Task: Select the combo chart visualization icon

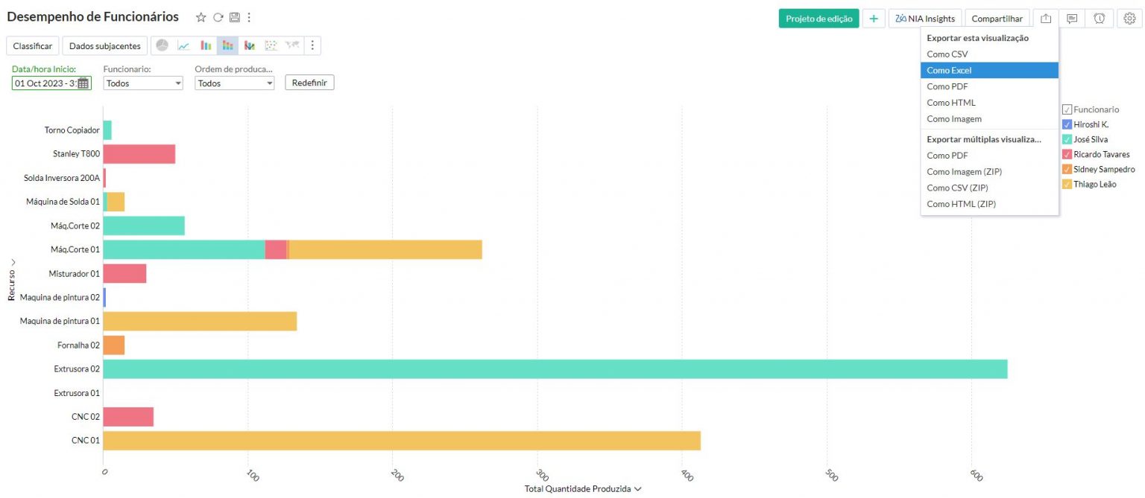Action: [x=249, y=45]
